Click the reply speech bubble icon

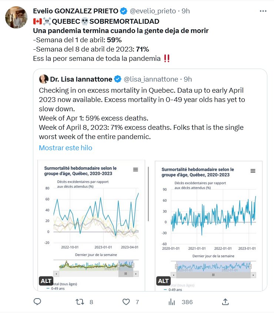[x=37, y=302]
